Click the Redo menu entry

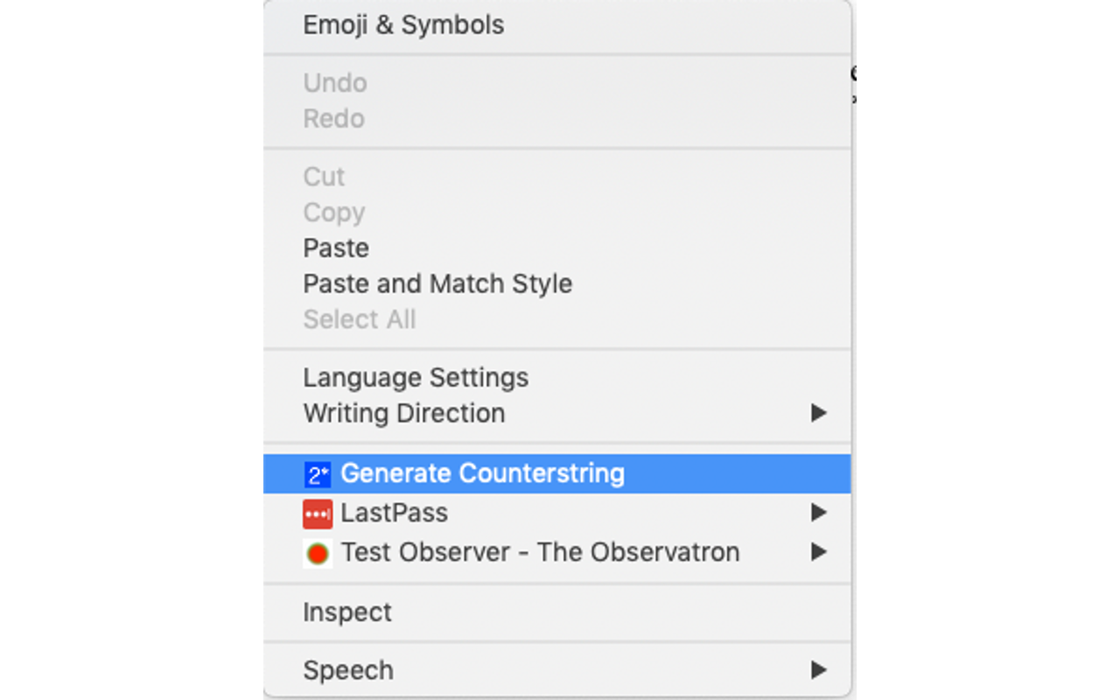[333, 118]
